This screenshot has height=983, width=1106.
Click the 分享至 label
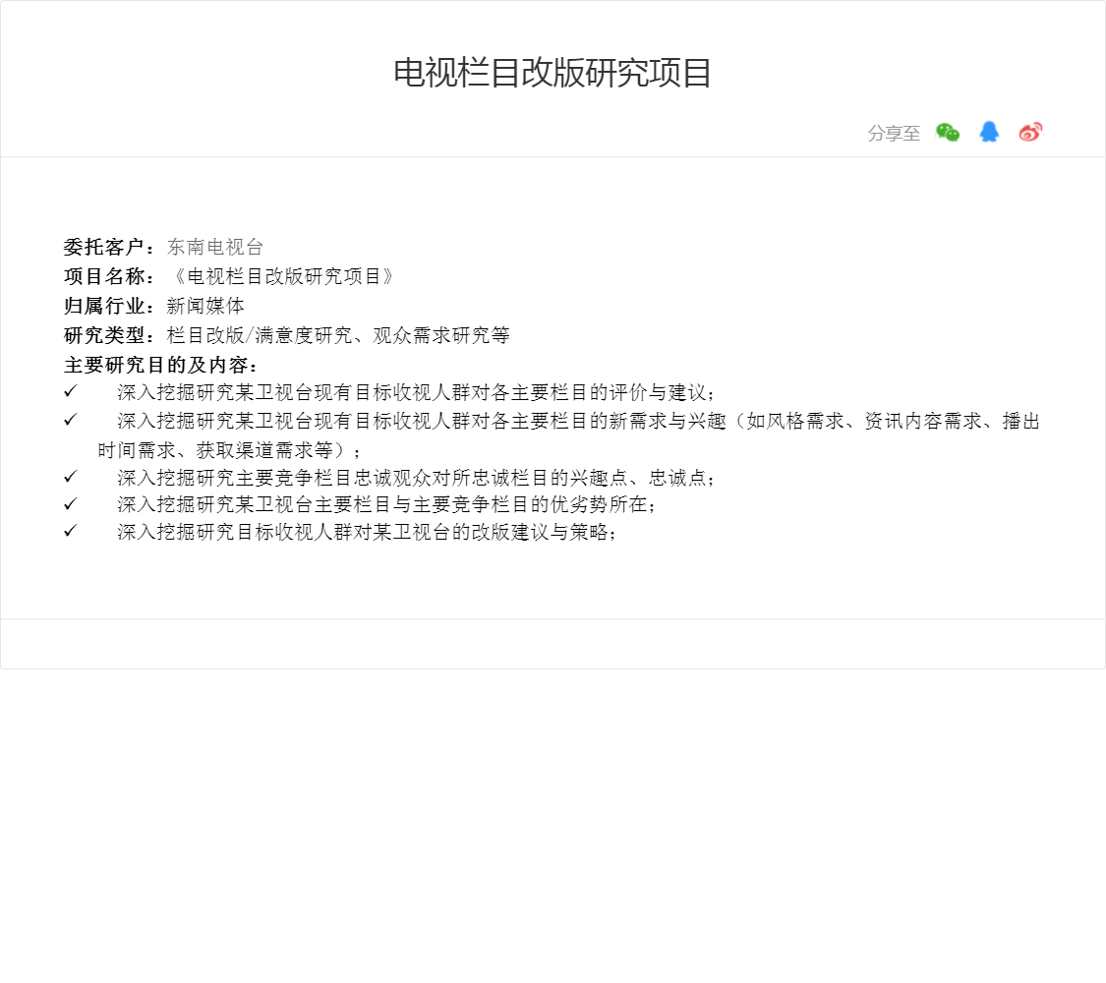(894, 134)
